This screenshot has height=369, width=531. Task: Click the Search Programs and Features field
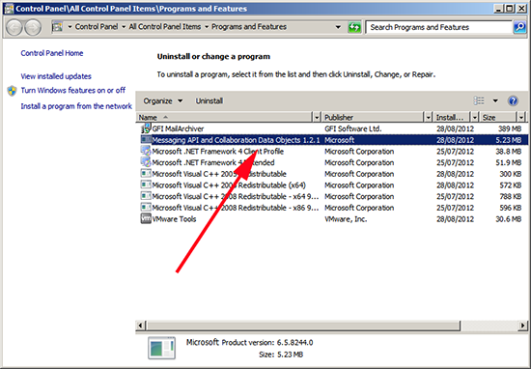[x=439, y=27]
